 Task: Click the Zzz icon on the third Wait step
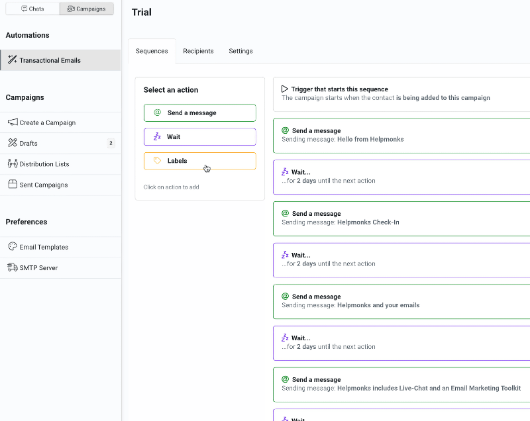285,338
